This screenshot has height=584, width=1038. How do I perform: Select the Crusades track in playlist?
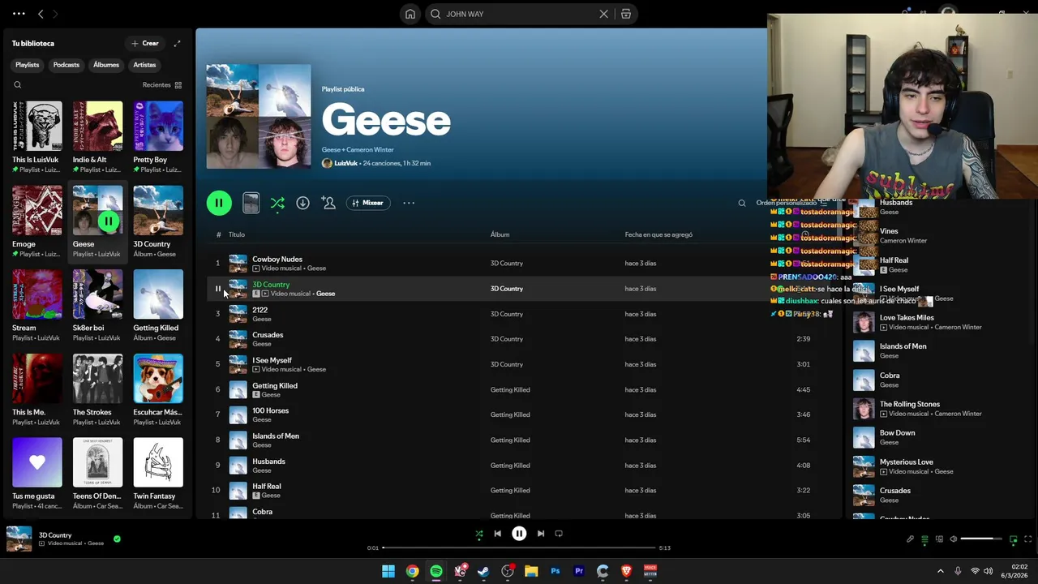[268, 335]
